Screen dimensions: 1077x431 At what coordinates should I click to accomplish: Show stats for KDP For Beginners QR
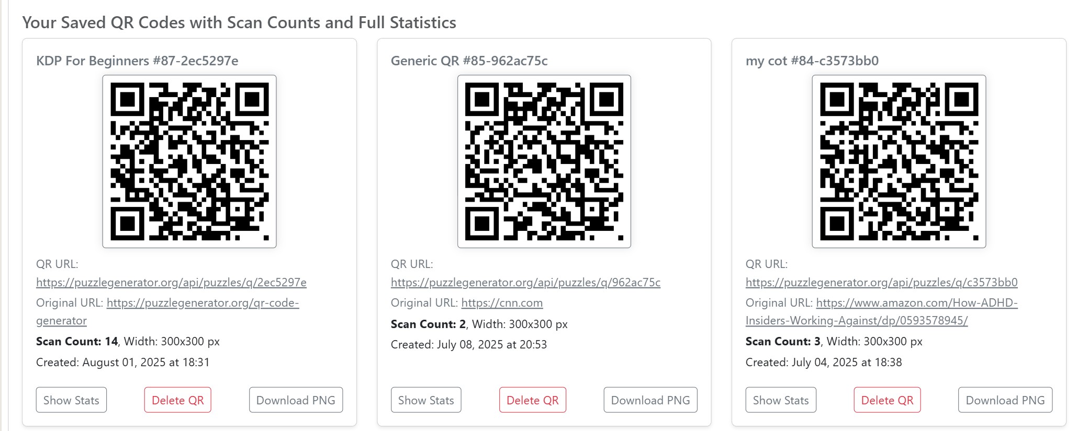[x=71, y=399]
